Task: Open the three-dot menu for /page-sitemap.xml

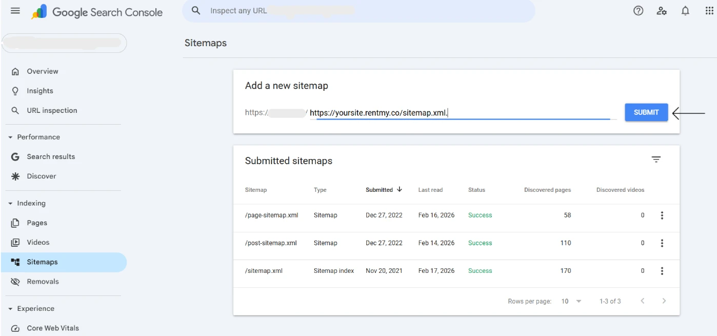Action: (x=662, y=215)
